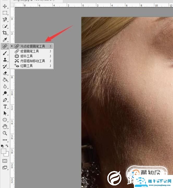Select the Crop tool

pyautogui.click(x=5, y=33)
